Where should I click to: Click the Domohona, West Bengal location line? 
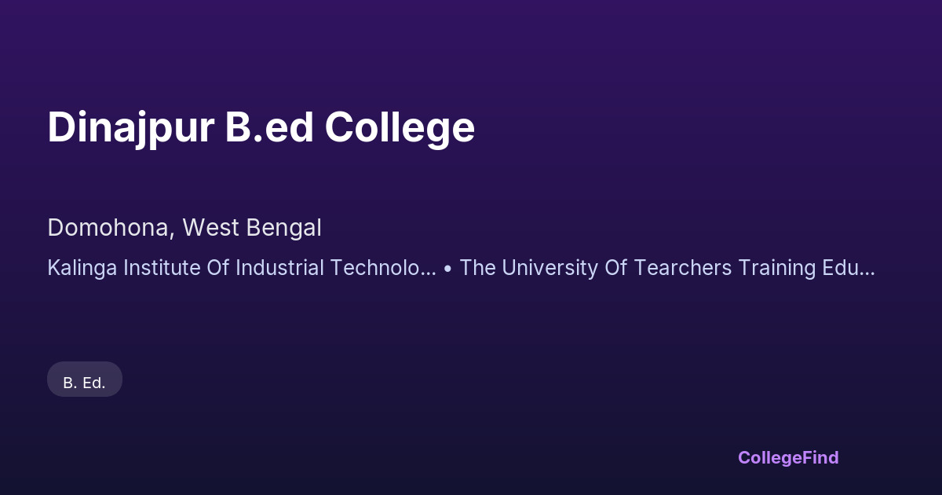point(184,228)
